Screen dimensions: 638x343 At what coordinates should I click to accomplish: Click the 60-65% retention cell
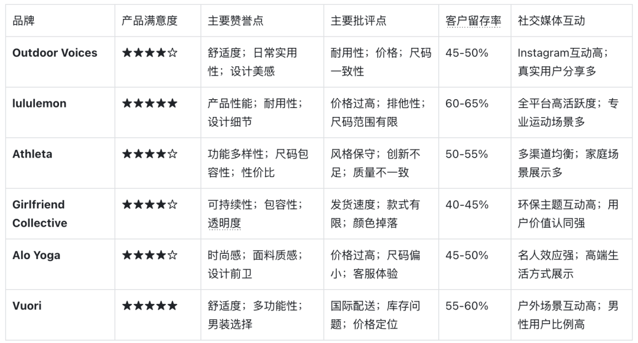(x=467, y=104)
